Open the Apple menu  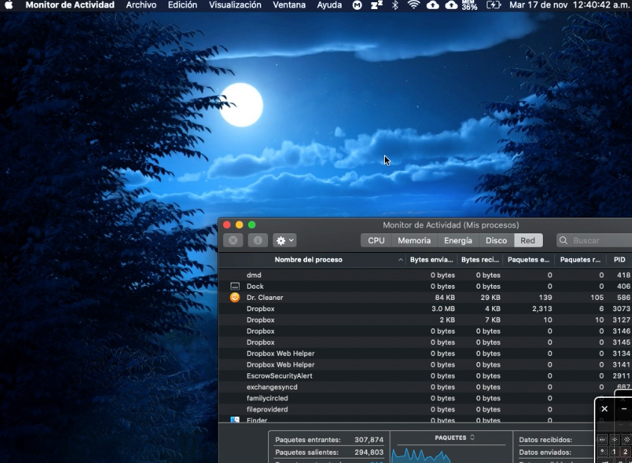pos(9,5)
